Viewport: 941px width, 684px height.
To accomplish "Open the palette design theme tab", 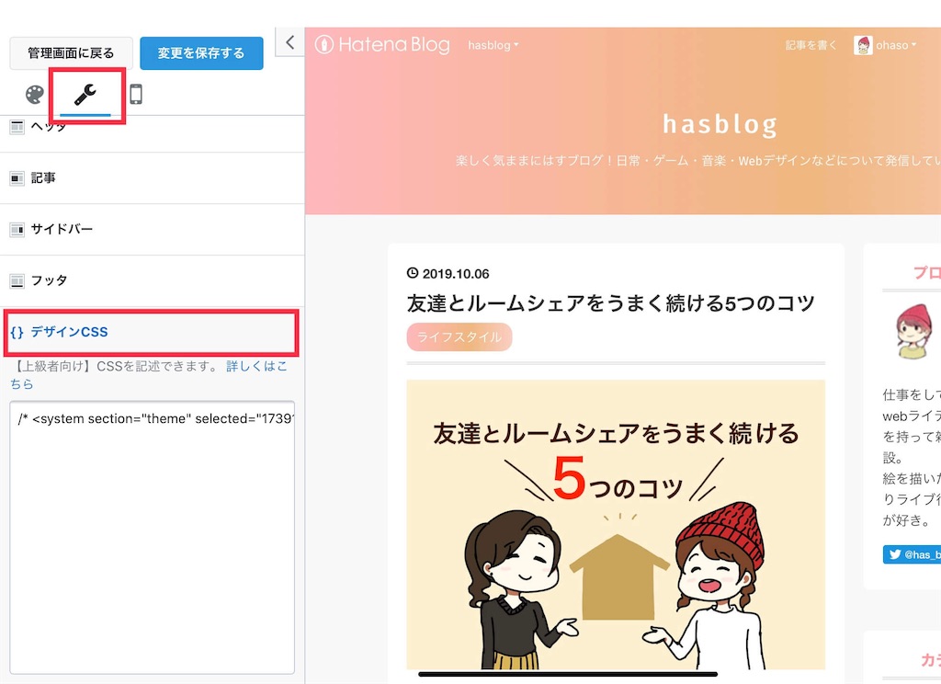I will 35,95.
